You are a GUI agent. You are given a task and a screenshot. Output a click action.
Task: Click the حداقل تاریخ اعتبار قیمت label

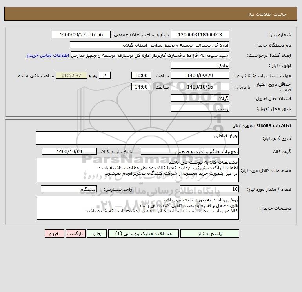[x=274, y=87]
